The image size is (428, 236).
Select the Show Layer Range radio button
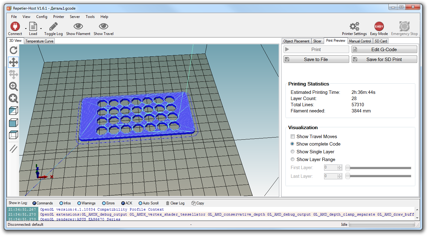(293, 160)
